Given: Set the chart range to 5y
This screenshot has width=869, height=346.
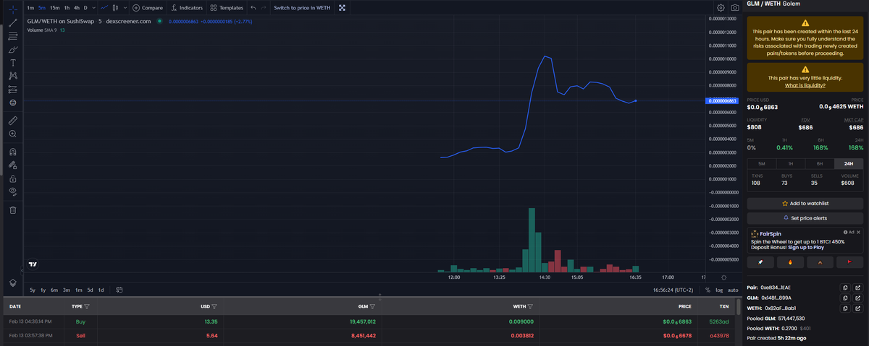Looking at the screenshot, I should 33,290.
